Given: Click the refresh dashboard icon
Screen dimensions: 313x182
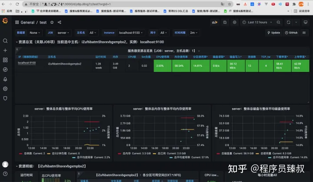Looking at the screenshot, I should tap(289, 22).
